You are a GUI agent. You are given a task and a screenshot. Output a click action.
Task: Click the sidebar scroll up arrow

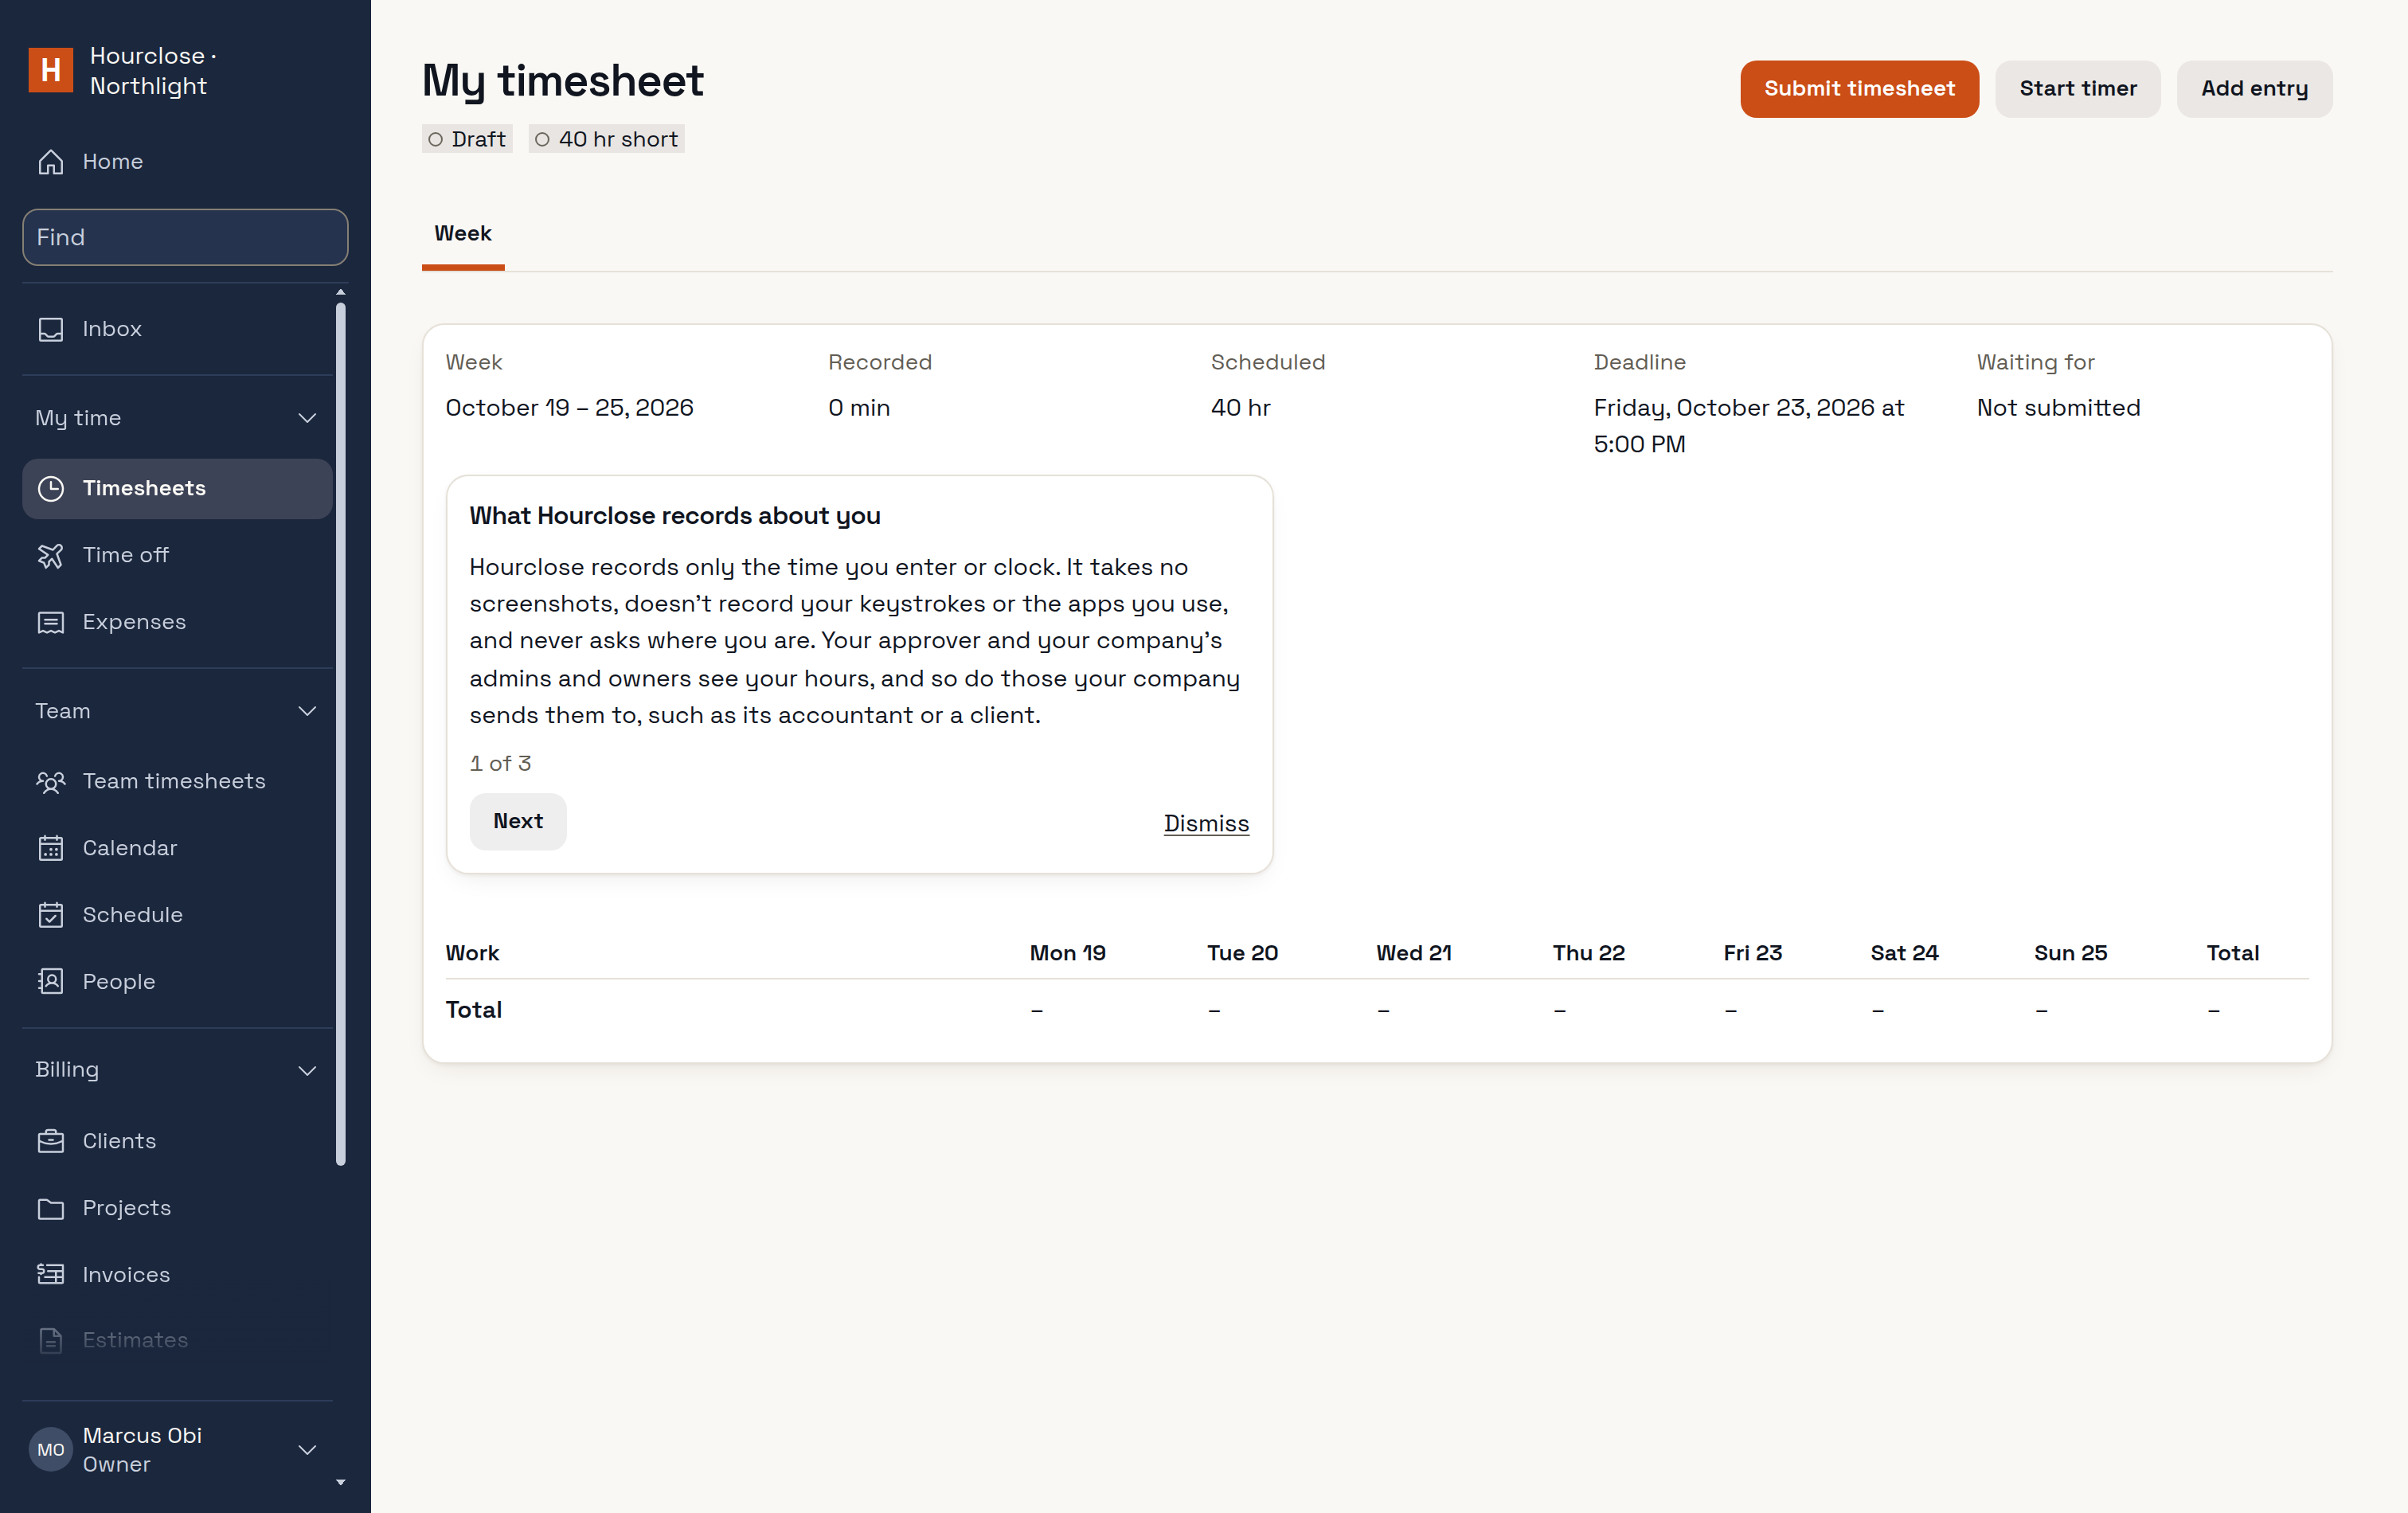tap(341, 293)
